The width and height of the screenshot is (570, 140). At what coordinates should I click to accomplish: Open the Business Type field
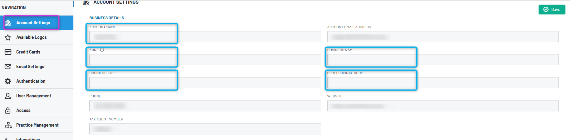click(205, 83)
